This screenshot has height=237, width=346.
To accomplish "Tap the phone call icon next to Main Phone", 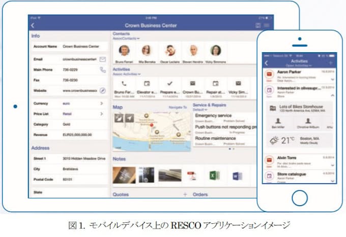I will (x=102, y=70).
